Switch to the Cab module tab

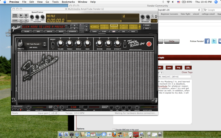pyautogui.click(x=123, y=31)
